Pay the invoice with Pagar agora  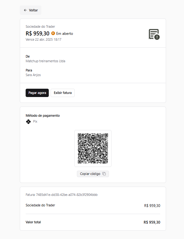click(x=37, y=93)
